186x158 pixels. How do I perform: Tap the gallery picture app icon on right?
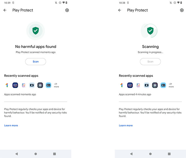138,85
